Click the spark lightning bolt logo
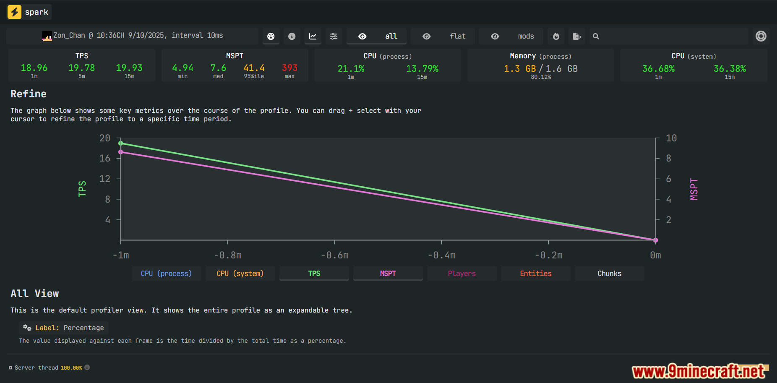This screenshot has width=777, height=383. (x=15, y=12)
